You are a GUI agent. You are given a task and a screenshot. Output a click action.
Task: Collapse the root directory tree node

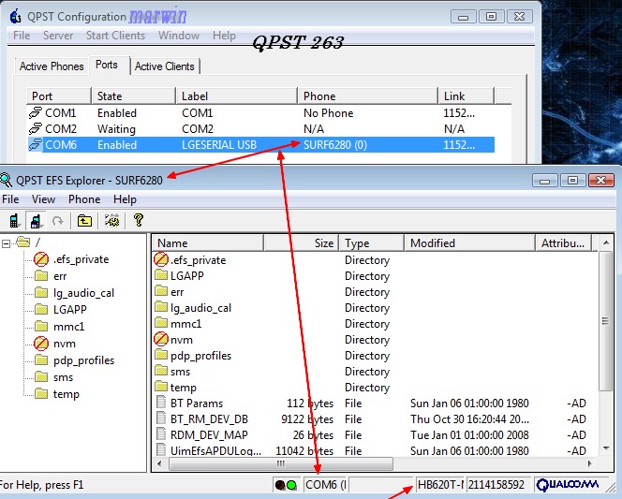(x=6, y=243)
